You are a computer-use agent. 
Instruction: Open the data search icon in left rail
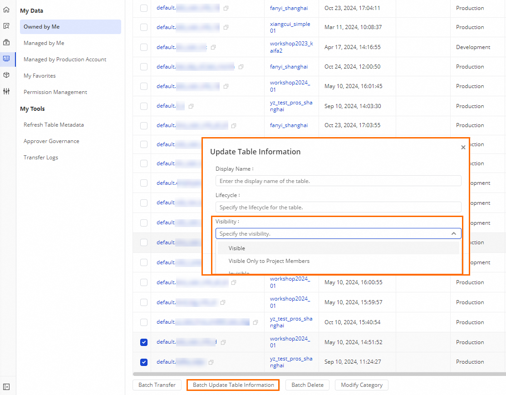coord(6,26)
